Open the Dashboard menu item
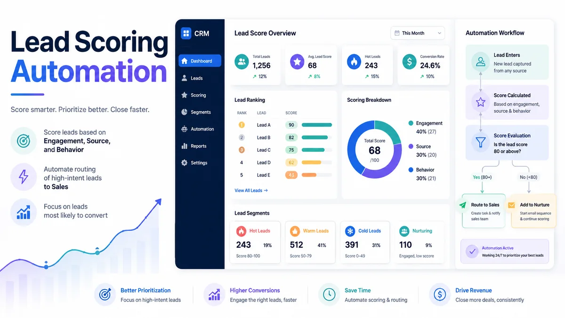This screenshot has height=318, width=565. point(200,61)
